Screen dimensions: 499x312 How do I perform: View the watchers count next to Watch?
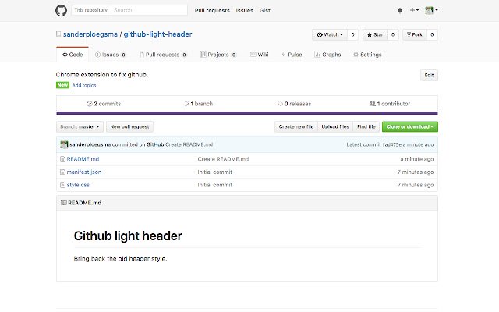coord(352,34)
